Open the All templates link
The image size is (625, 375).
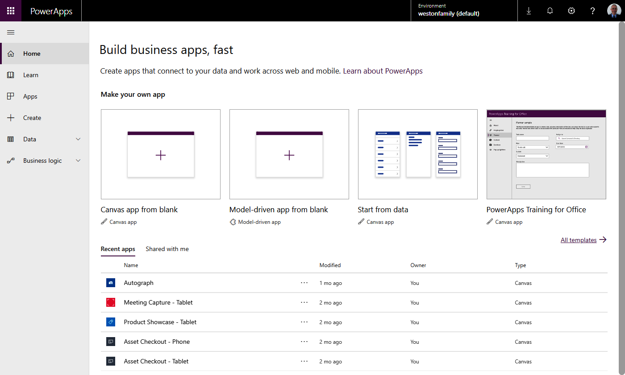coord(579,240)
